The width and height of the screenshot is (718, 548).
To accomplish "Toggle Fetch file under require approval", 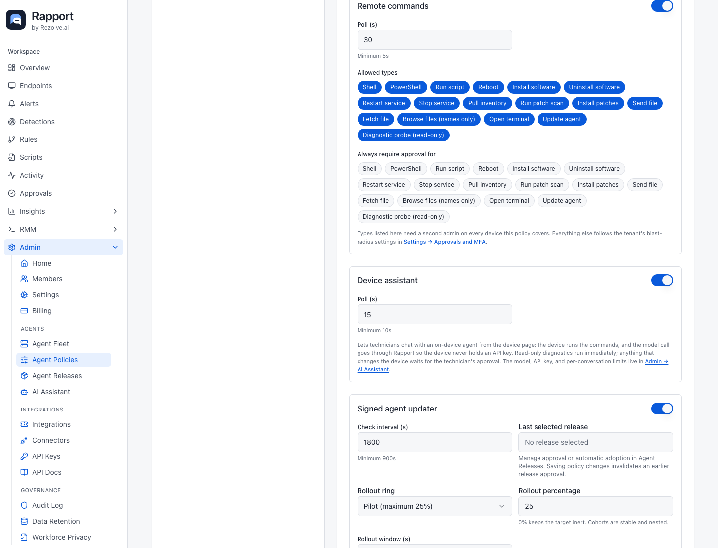I will click(376, 201).
